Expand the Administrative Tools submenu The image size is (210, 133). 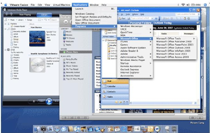coord(135,57)
